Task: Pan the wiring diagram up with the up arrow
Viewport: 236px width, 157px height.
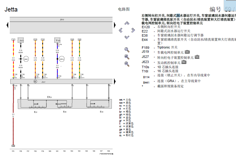Action: click(127, 23)
